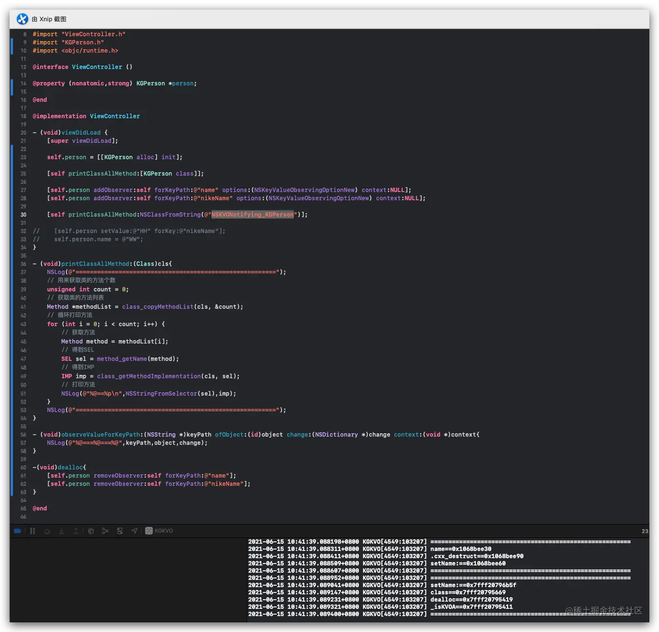Click the Simulate Location arrow icon
The image size is (659, 632).
coord(134,531)
